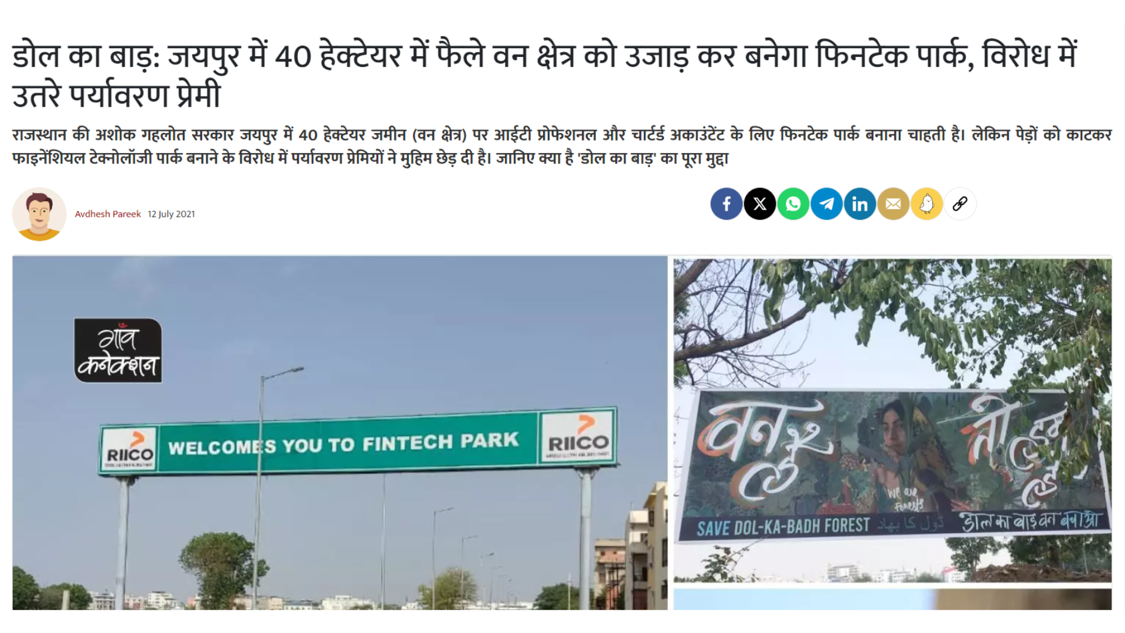
Task: Open the partially visible image below the banner photo
Action: (892, 600)
